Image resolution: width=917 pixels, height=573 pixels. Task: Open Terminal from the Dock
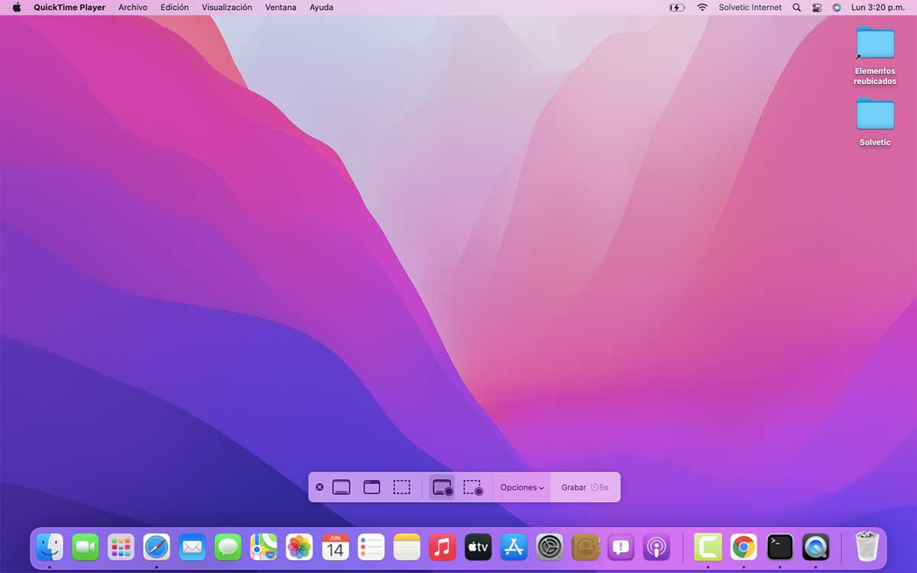[x=779, y=547]
